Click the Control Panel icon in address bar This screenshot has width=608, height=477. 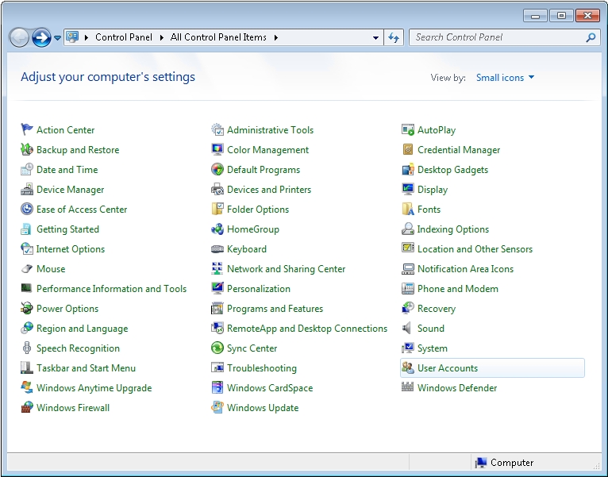pyautogui.click(x=72, y=37)
